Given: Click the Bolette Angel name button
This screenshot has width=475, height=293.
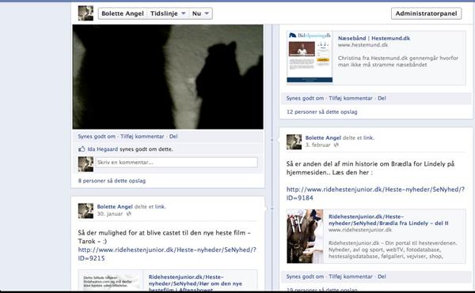Looking at the screenshot, I should coord(123,13).
